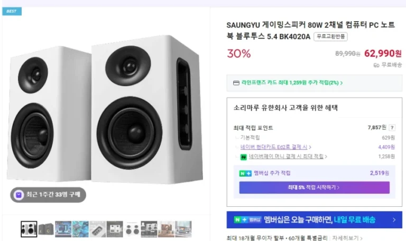Open the question mark help next to 7,857원
Viewport: 406px width, 241px height.
tap(392, 128)
